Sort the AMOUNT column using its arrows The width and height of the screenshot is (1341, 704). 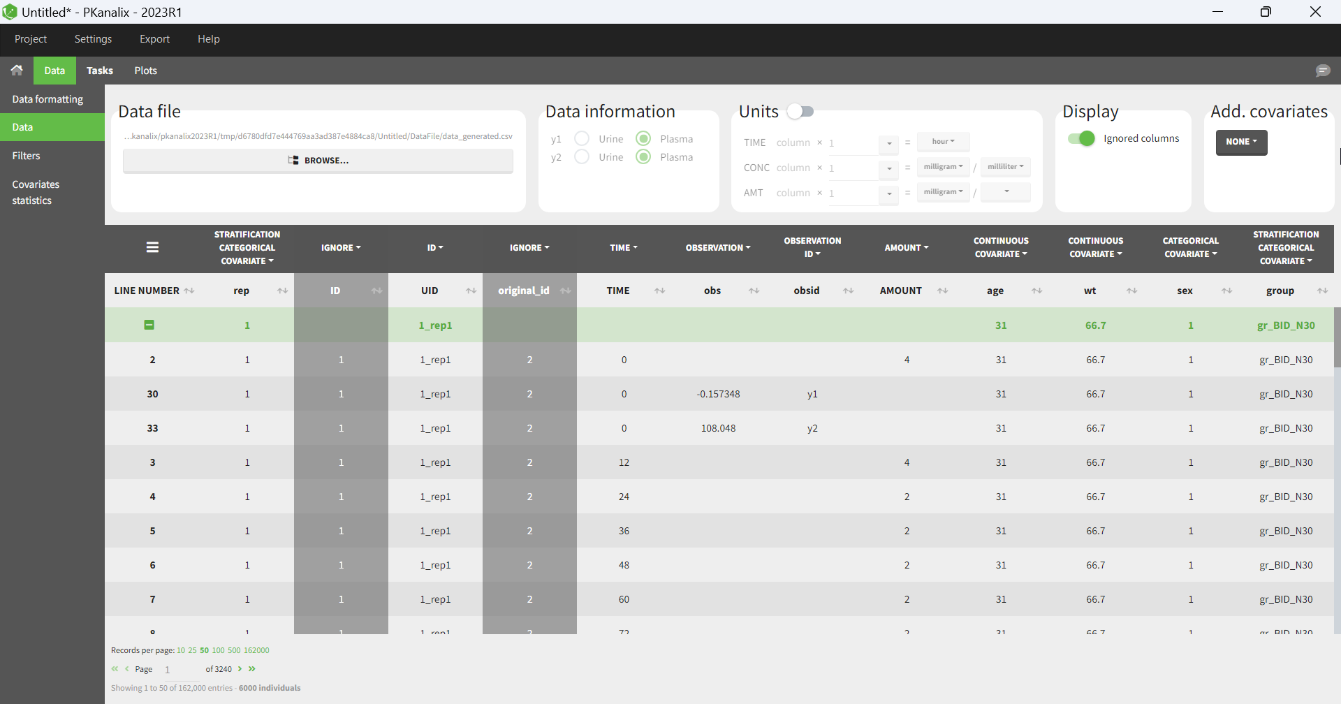[942, 291]
